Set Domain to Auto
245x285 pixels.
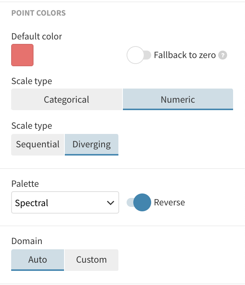point(38,259)
